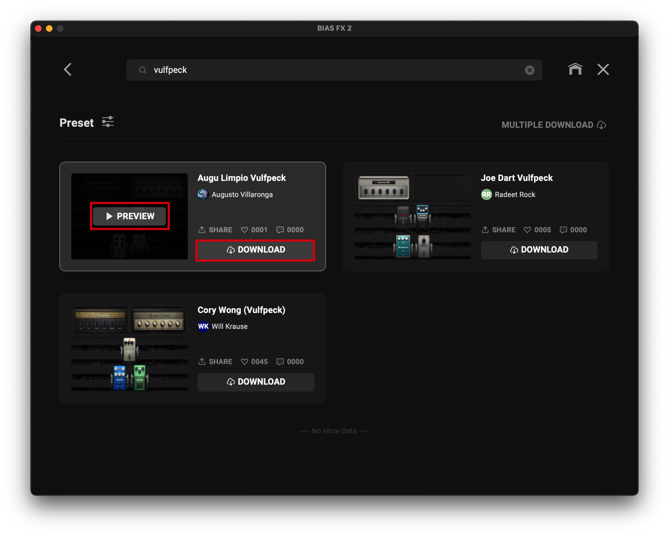Clear the vulfpeck search text
Image resolution: width=669 pixels, height=536 pixels.
(529, 70)
